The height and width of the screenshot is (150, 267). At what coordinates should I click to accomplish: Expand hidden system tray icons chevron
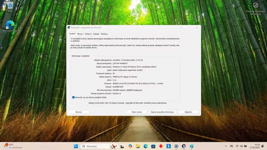(x=226, y=146)
